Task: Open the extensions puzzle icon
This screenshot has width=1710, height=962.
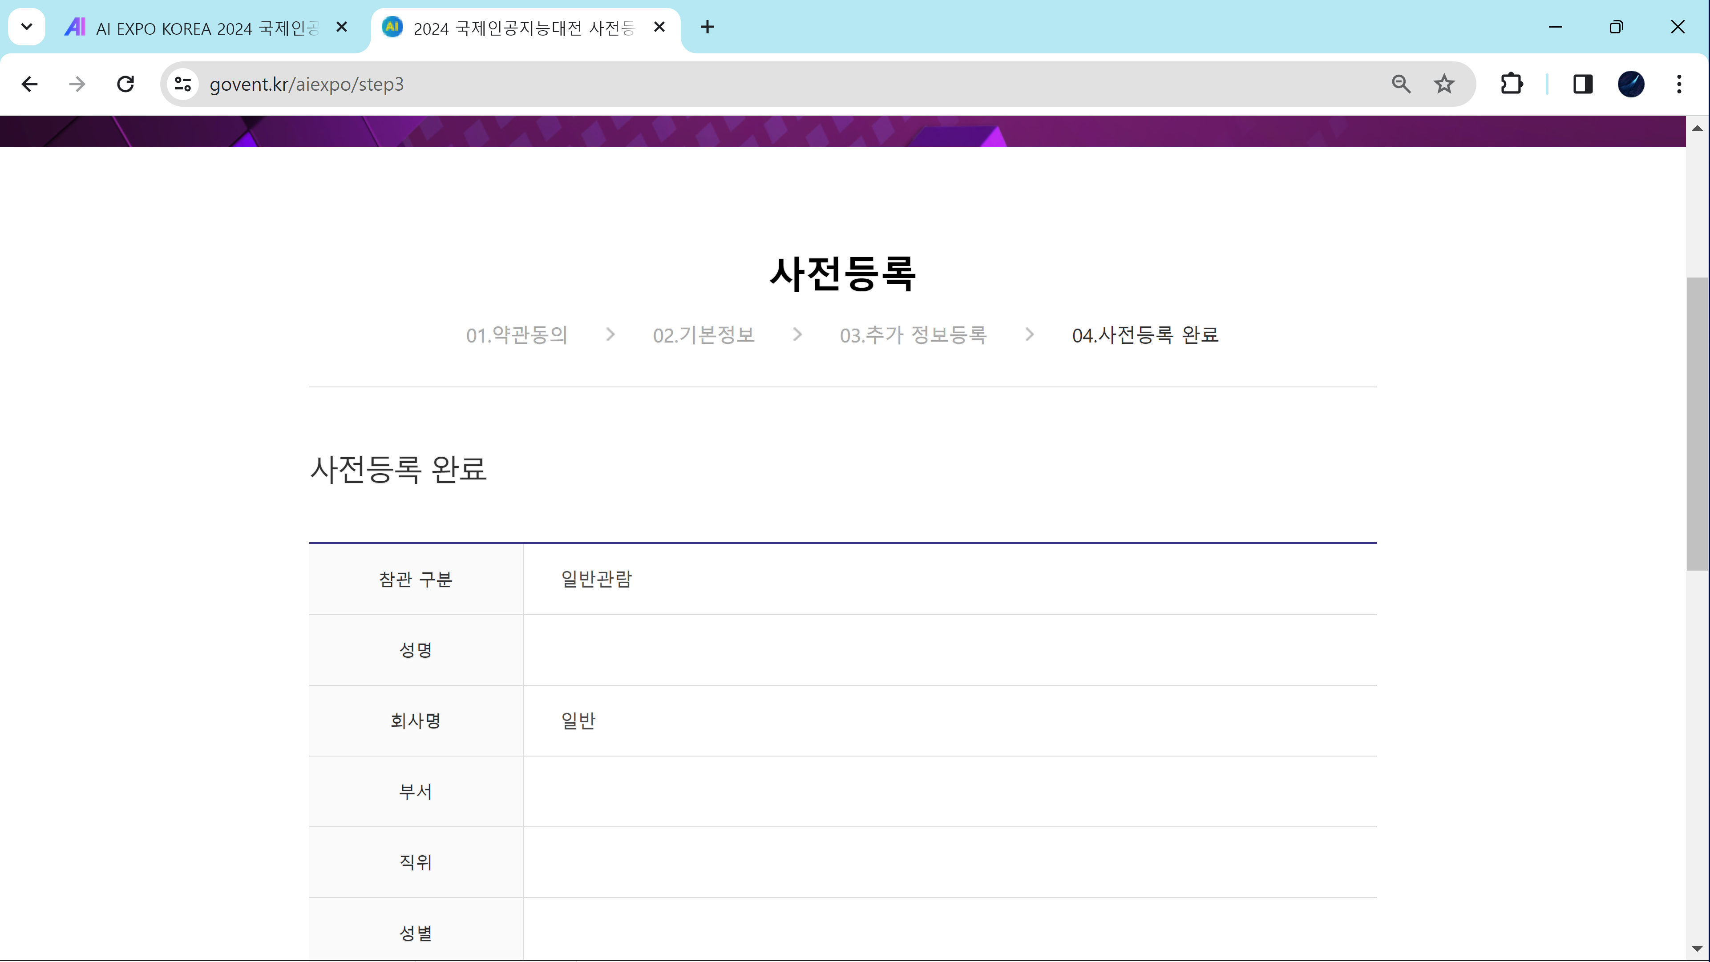Action: [1512, 84]
